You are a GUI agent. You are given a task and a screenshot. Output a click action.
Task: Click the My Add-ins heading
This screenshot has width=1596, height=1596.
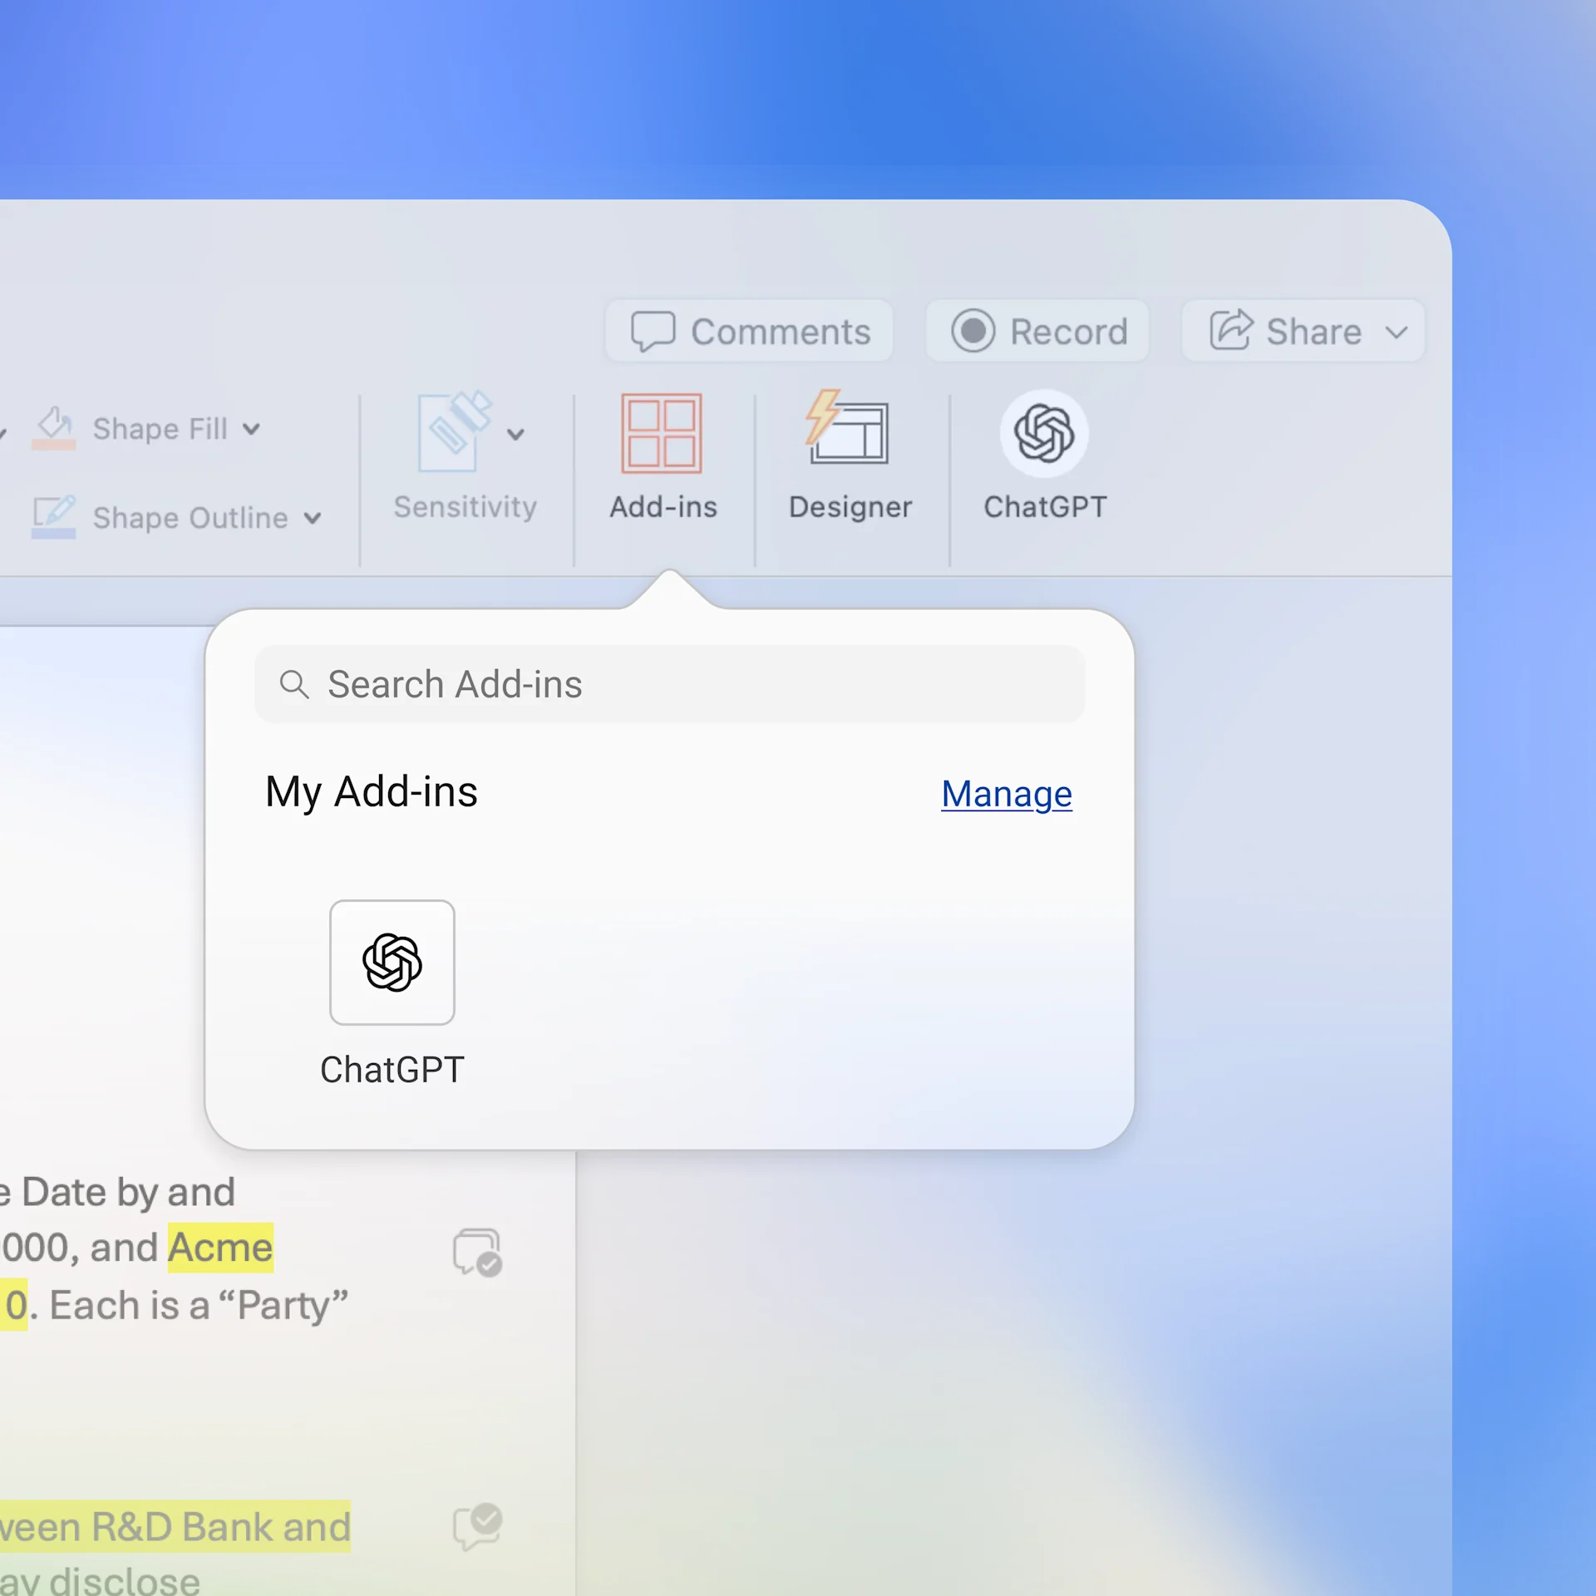(371, 792)
